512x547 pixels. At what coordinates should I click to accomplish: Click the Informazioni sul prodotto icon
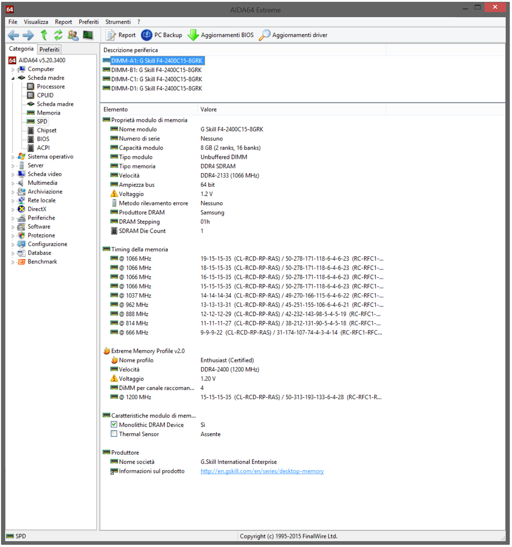114,471
